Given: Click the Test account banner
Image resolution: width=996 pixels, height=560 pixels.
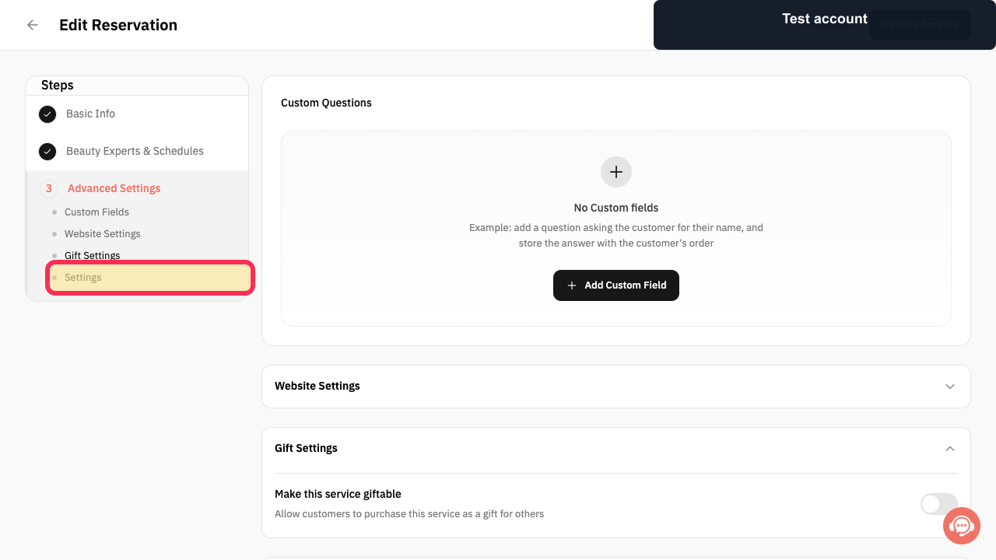Looking at the screenshot, I should [x=825, y=25].
